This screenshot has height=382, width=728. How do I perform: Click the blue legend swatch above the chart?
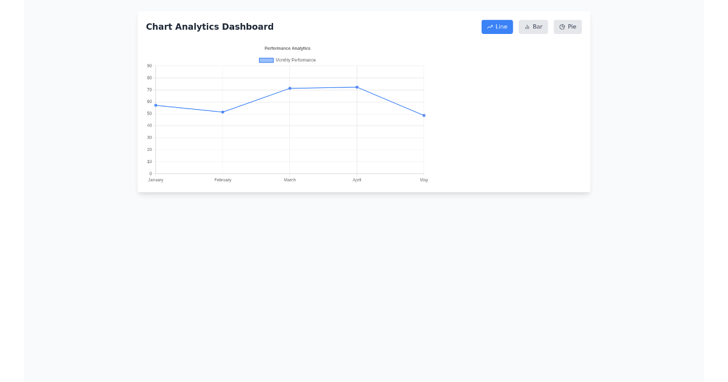[265, 60]
